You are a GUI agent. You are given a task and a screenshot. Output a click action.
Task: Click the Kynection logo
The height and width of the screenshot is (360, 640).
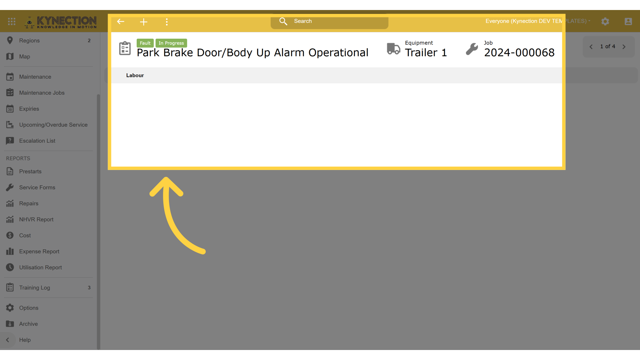(60, 22)
